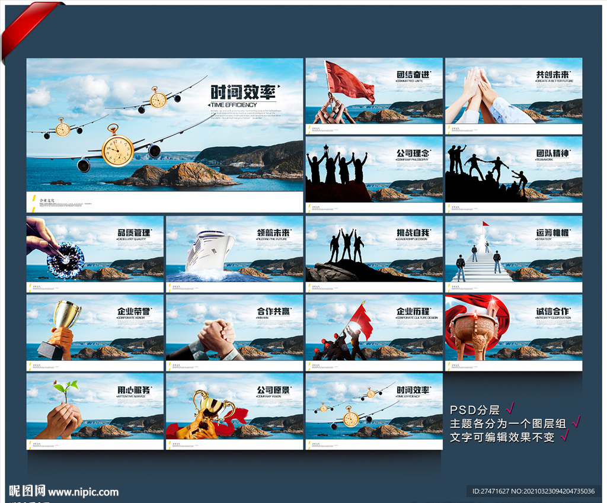Click the '文字可编辑效果不变' text line
This screenshot has height=503, width=607.
502,437
